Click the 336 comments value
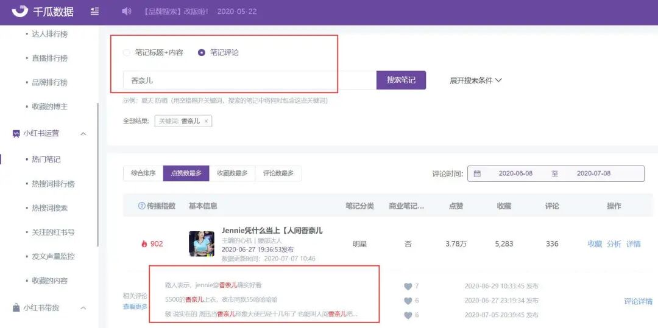The width and height of the screenshot is (658, 328). pyautogui.click(x=552, y=244)
